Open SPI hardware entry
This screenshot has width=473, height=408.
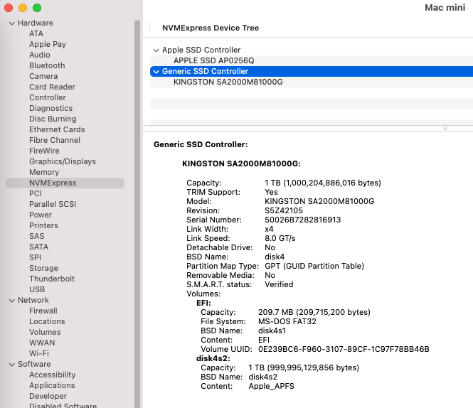35,257
